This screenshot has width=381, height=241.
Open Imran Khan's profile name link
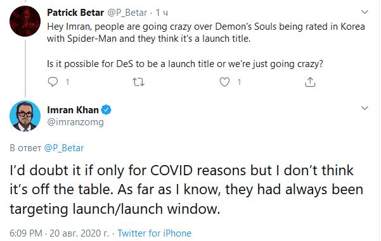tap(73, 110)
